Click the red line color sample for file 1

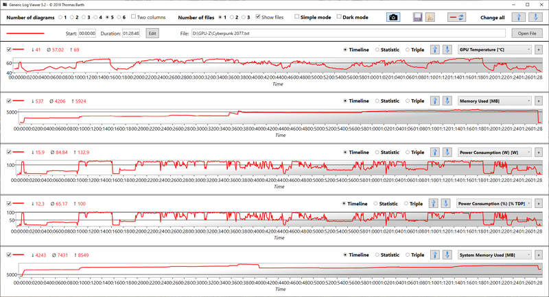pyautogui.click(x=25, y=34)
